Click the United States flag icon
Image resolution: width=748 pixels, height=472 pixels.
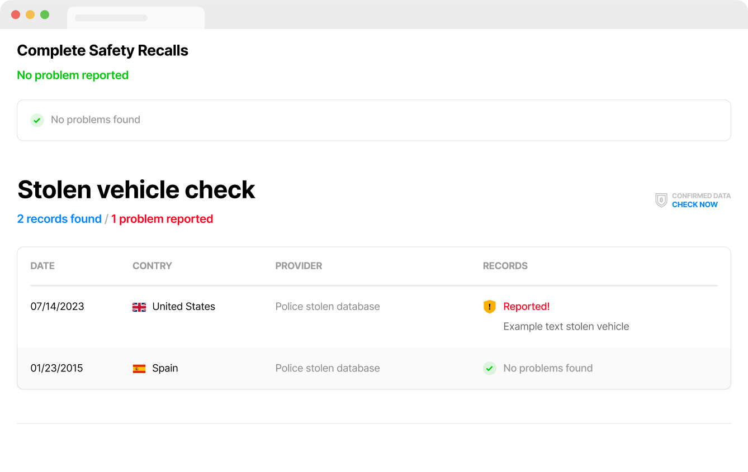click(139, 307)
